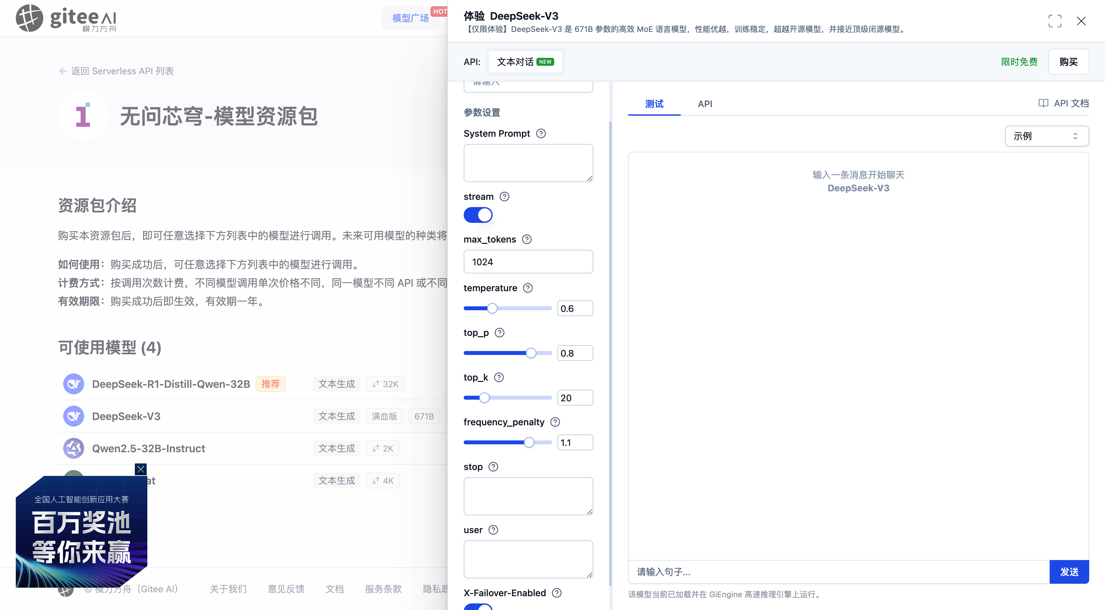The width and height of the screenshot is (1105, 610).
Task: Click the back arrow to Serverless API list
Action: pyautogui.click(x=62, y=71)
